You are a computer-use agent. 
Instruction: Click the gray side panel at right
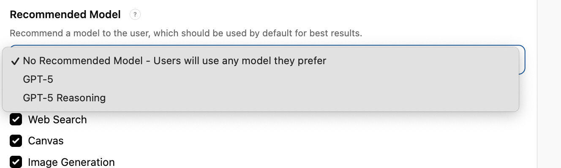[x=549, y=84]
